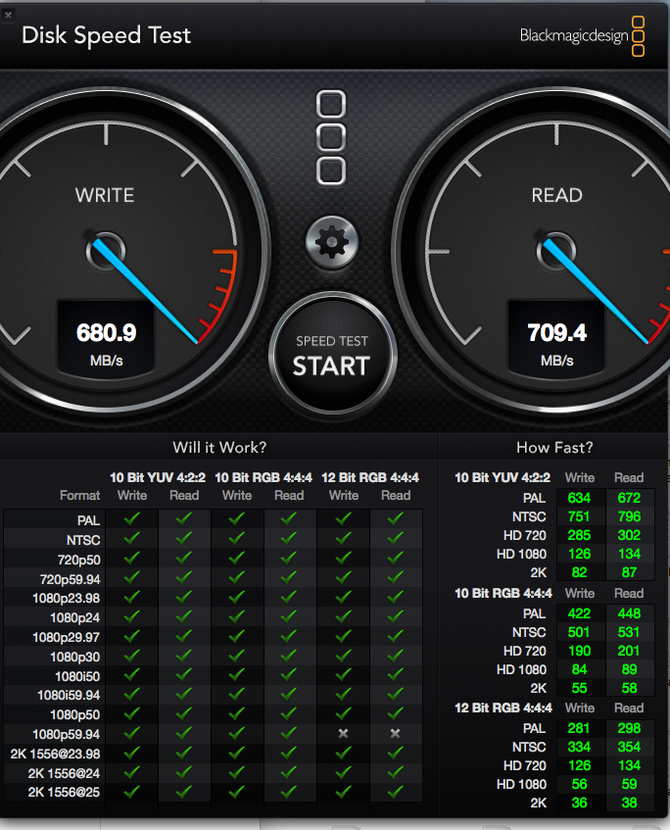Select the 1080i59.94 format label
This screenshot has height=830, width=670.
point(69,695)
